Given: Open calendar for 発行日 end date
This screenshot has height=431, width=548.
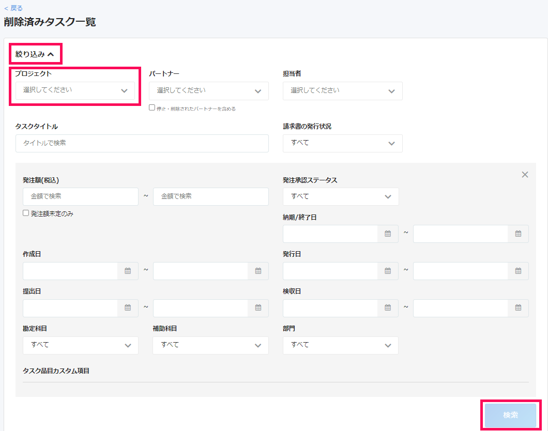Looking at the screenshot, I should coord(518,271).
